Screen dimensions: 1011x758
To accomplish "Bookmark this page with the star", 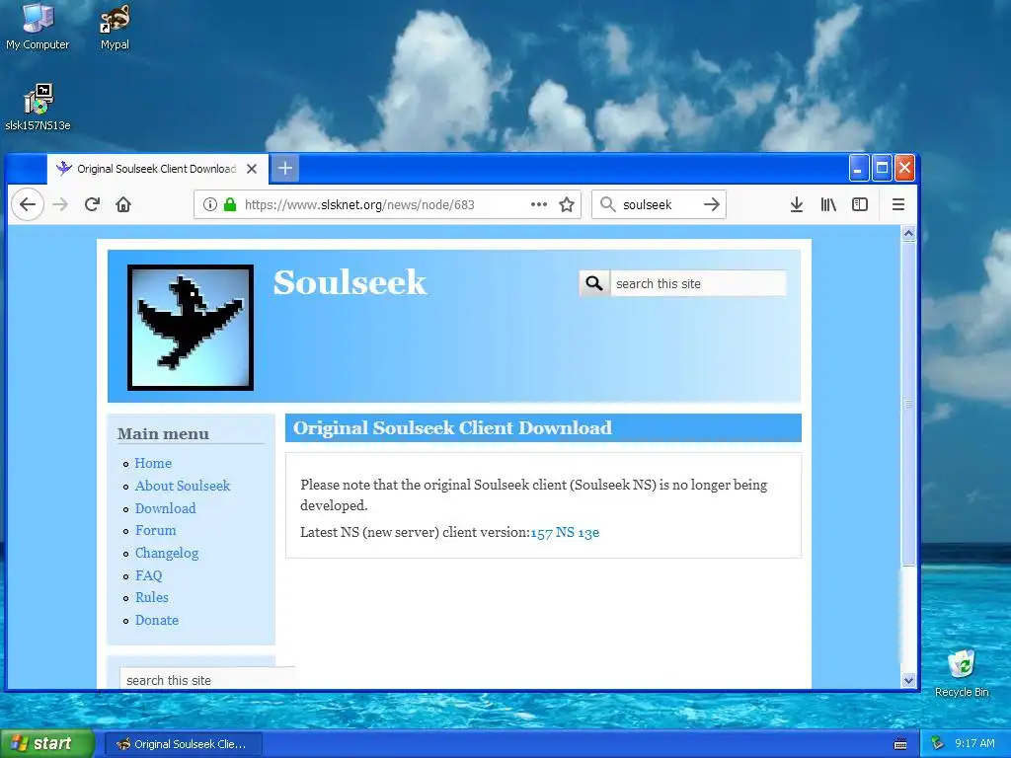I will tap(566, 204).
